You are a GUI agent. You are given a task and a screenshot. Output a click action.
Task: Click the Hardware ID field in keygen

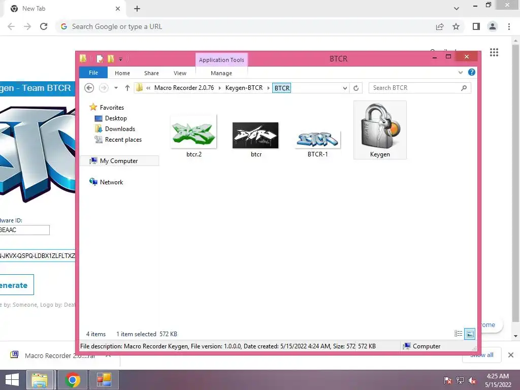point(24,230)
